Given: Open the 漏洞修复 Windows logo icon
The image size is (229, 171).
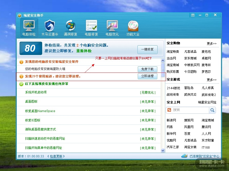Looking at the screenshot, I should point(70,25).
